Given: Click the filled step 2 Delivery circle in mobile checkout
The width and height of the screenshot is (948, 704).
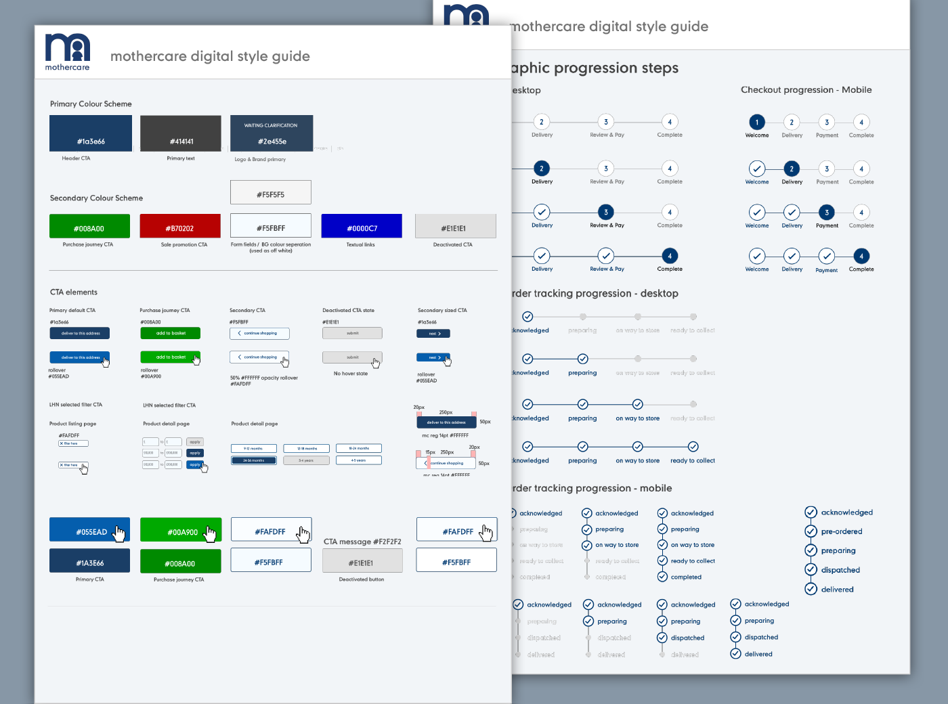Looking at the screenshot, I should (x=792, y=169).
